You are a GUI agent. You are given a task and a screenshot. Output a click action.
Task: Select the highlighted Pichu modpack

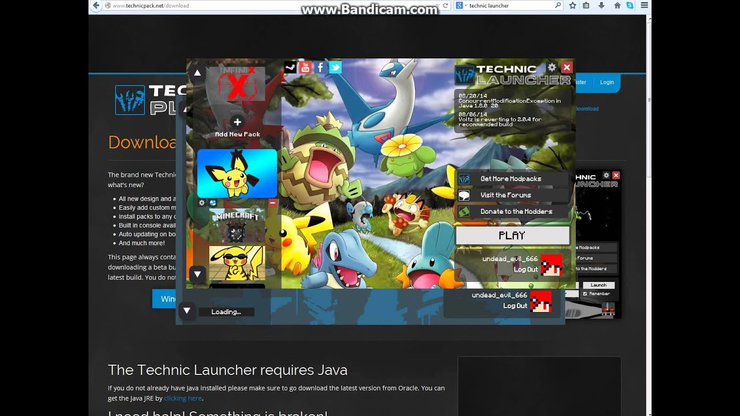pyautogui.click(x=237, y=173)
